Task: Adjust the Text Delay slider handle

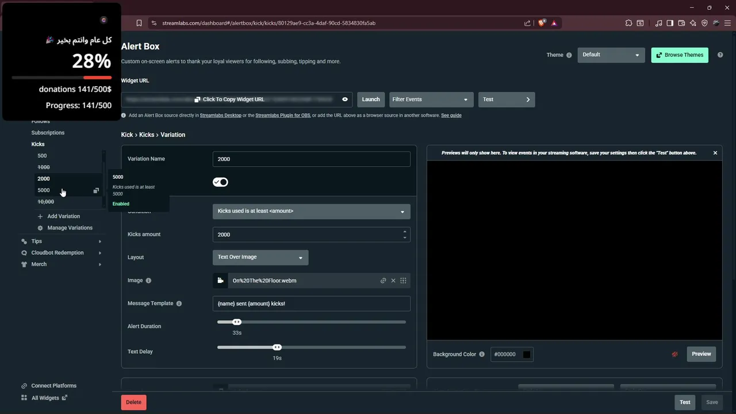Action: point(277,347)
